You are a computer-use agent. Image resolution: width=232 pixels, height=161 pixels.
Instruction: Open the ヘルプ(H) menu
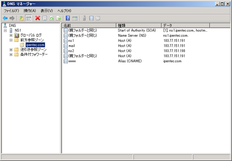(x=64, y=11)
